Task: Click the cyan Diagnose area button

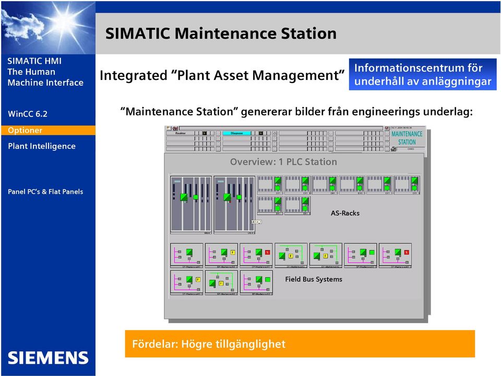Action: pos(237,133)
